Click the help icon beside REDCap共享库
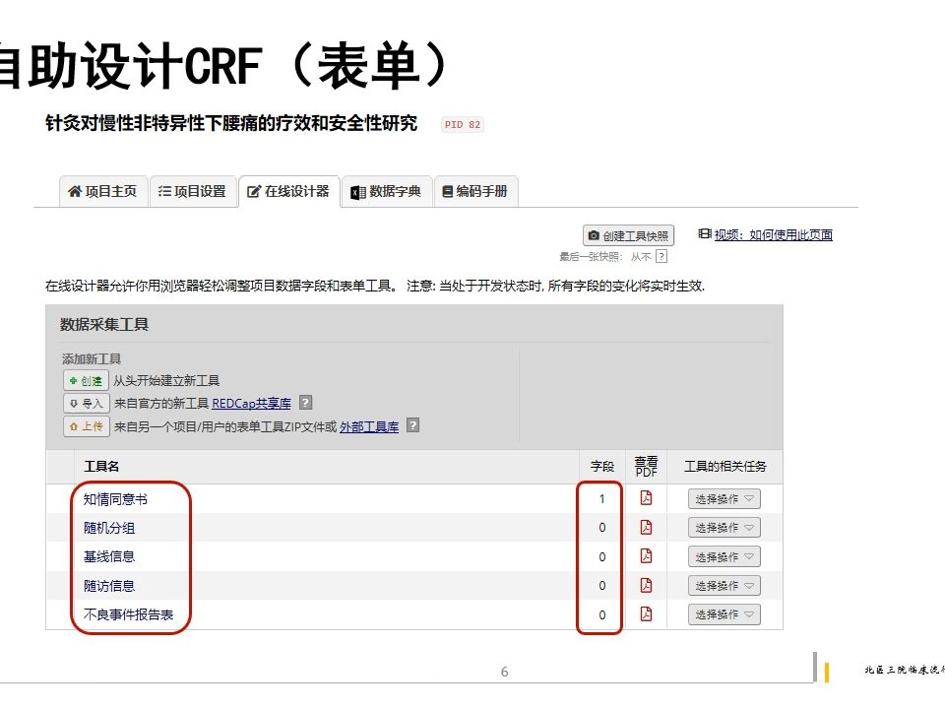Viewport: 945px width, 709px height. (x=305, y=403)
